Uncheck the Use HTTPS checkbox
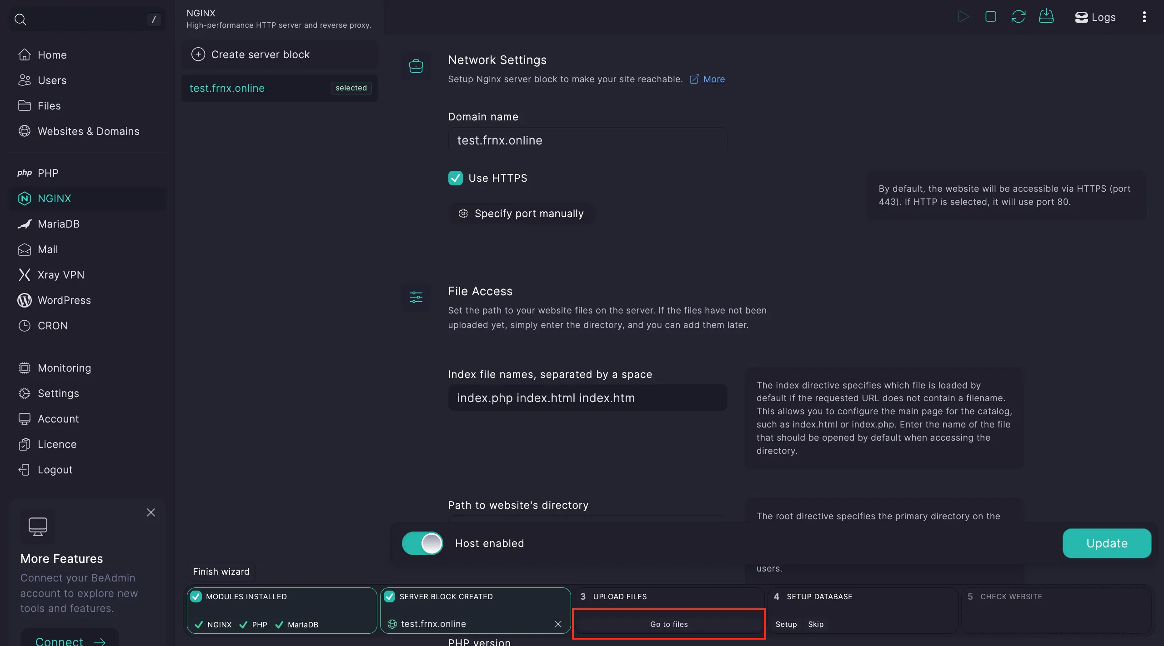The image size is (1164, 646). click(456, 178)
